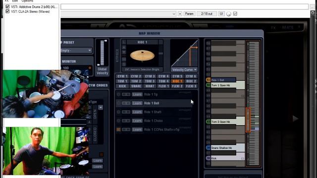The height and width of the screenshot is (178, 317).
Task: Click the Tom 3 Open Hit key
Action: [228, 122]
